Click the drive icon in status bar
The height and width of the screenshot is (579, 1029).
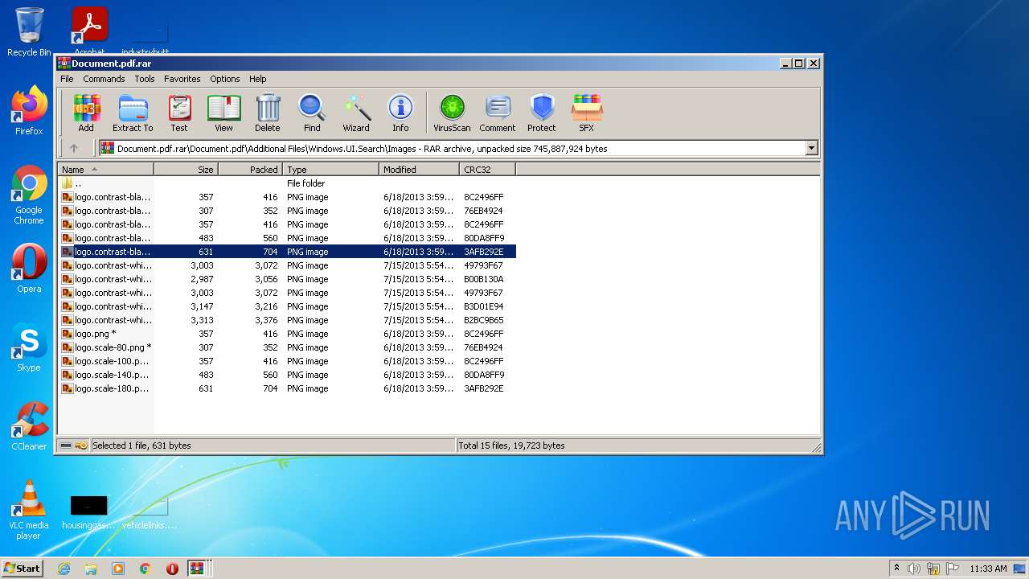(66, 446)
